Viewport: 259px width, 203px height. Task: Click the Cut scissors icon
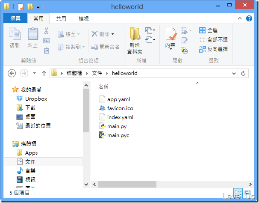47,31
